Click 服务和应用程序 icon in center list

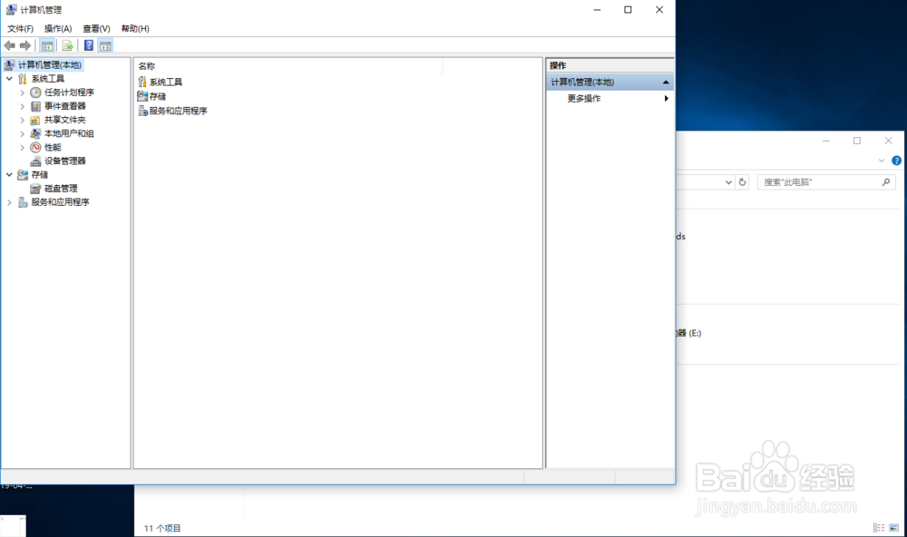(x=142, y=111)
